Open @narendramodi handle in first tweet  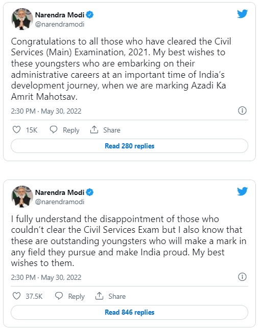pos(60,25)
